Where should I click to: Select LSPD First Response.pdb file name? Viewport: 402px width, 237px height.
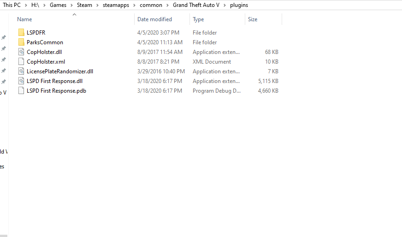56,91
